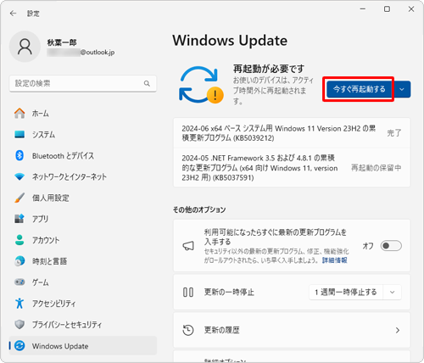Screen dimensions: 424x363
Task: Open the pause duration chevron dropdown
Action: click(392, 292)
